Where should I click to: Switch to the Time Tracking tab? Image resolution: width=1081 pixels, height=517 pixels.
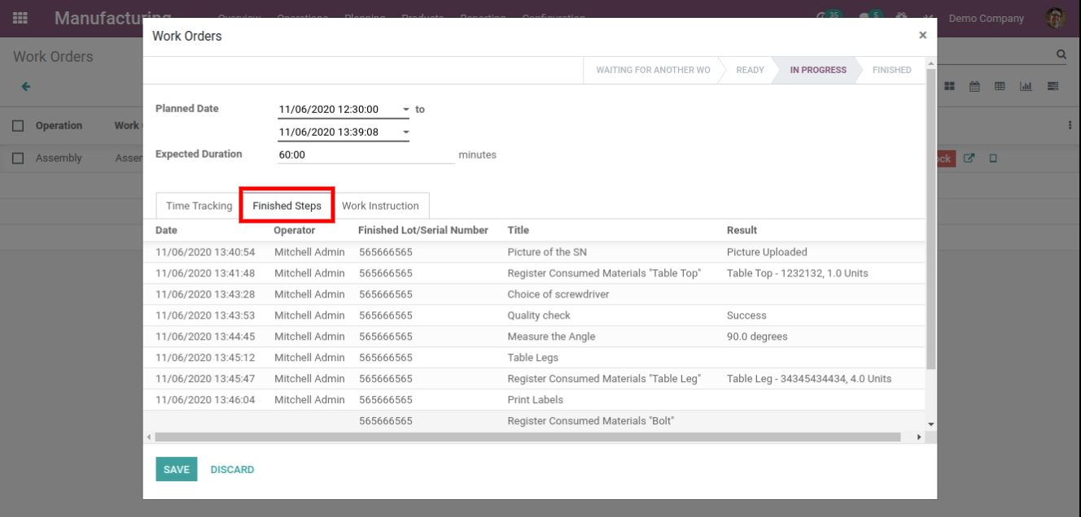199,206
